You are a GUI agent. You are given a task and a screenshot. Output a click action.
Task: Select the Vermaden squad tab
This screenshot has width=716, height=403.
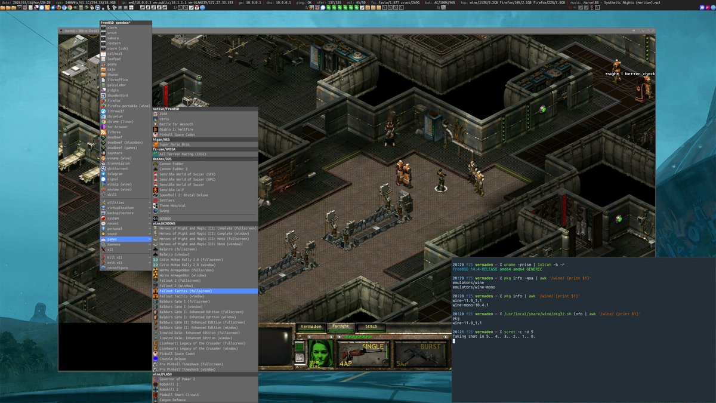pyautogui.click(x=311, y=327)
